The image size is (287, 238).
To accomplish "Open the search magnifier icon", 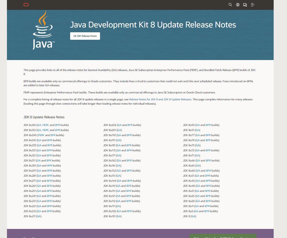I will [230, 5].
